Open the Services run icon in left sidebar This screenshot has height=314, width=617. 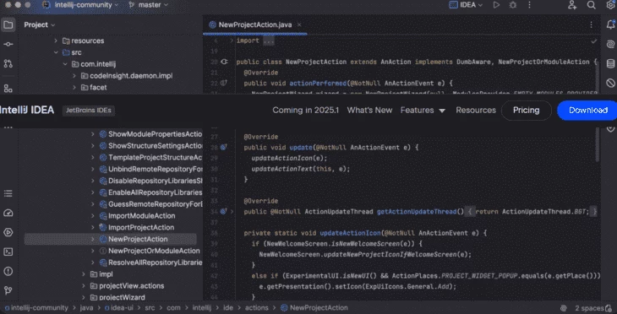(x=8, y=232)
